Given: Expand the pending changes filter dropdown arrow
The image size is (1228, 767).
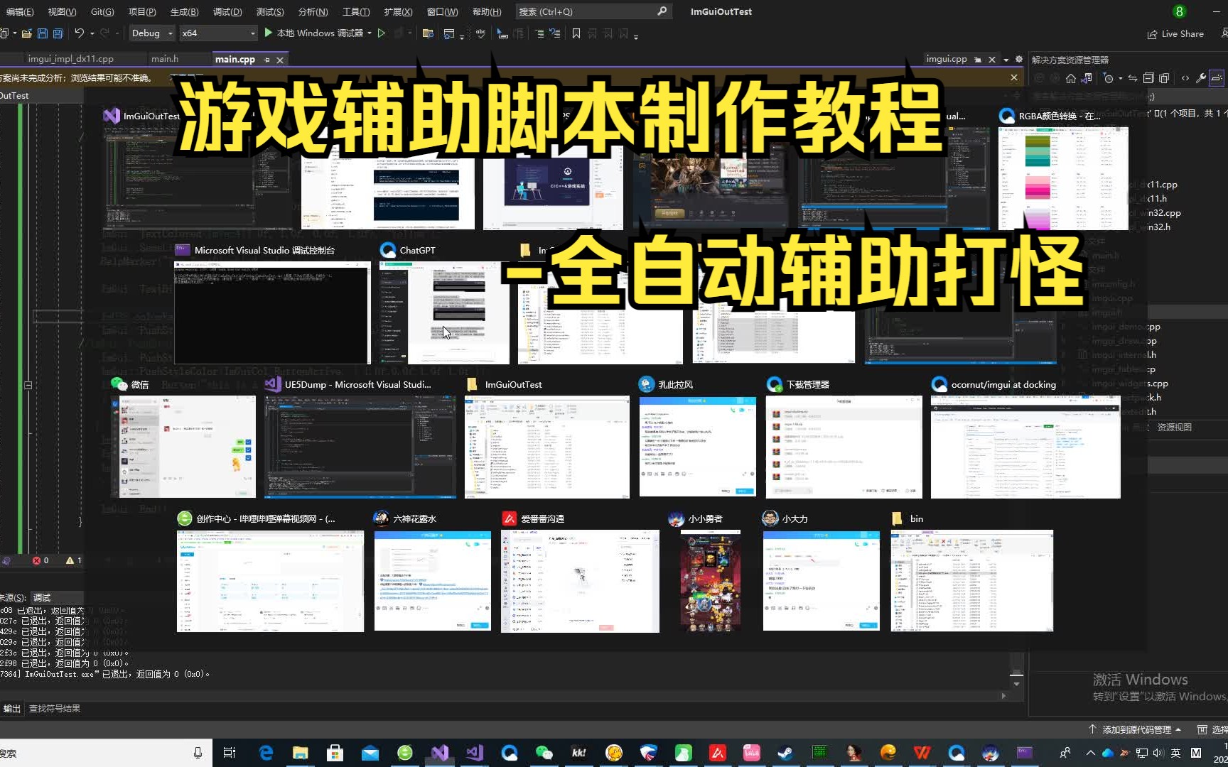Looking at the screenshot, I should pos(1121,78).
